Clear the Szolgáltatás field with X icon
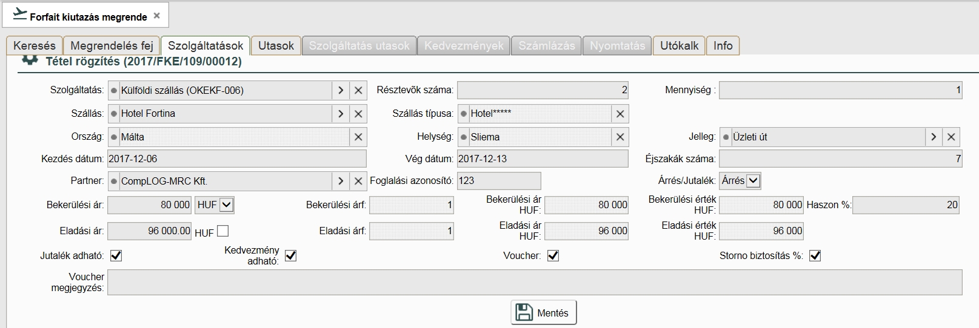The height and width of the screenshot is (328, 979). tap(358, 90)
